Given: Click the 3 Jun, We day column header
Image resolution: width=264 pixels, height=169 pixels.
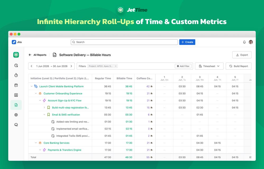Looking at the screenshot, I should [200, 78].
